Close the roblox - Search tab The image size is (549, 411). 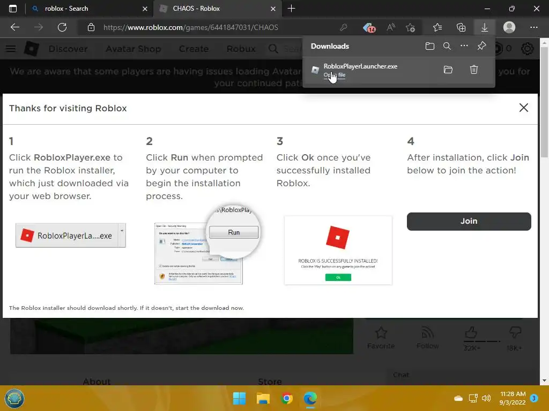click(x=145, y=9)
